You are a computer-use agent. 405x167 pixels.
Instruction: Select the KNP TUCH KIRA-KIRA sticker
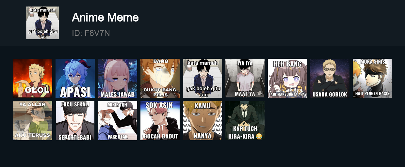245,121
